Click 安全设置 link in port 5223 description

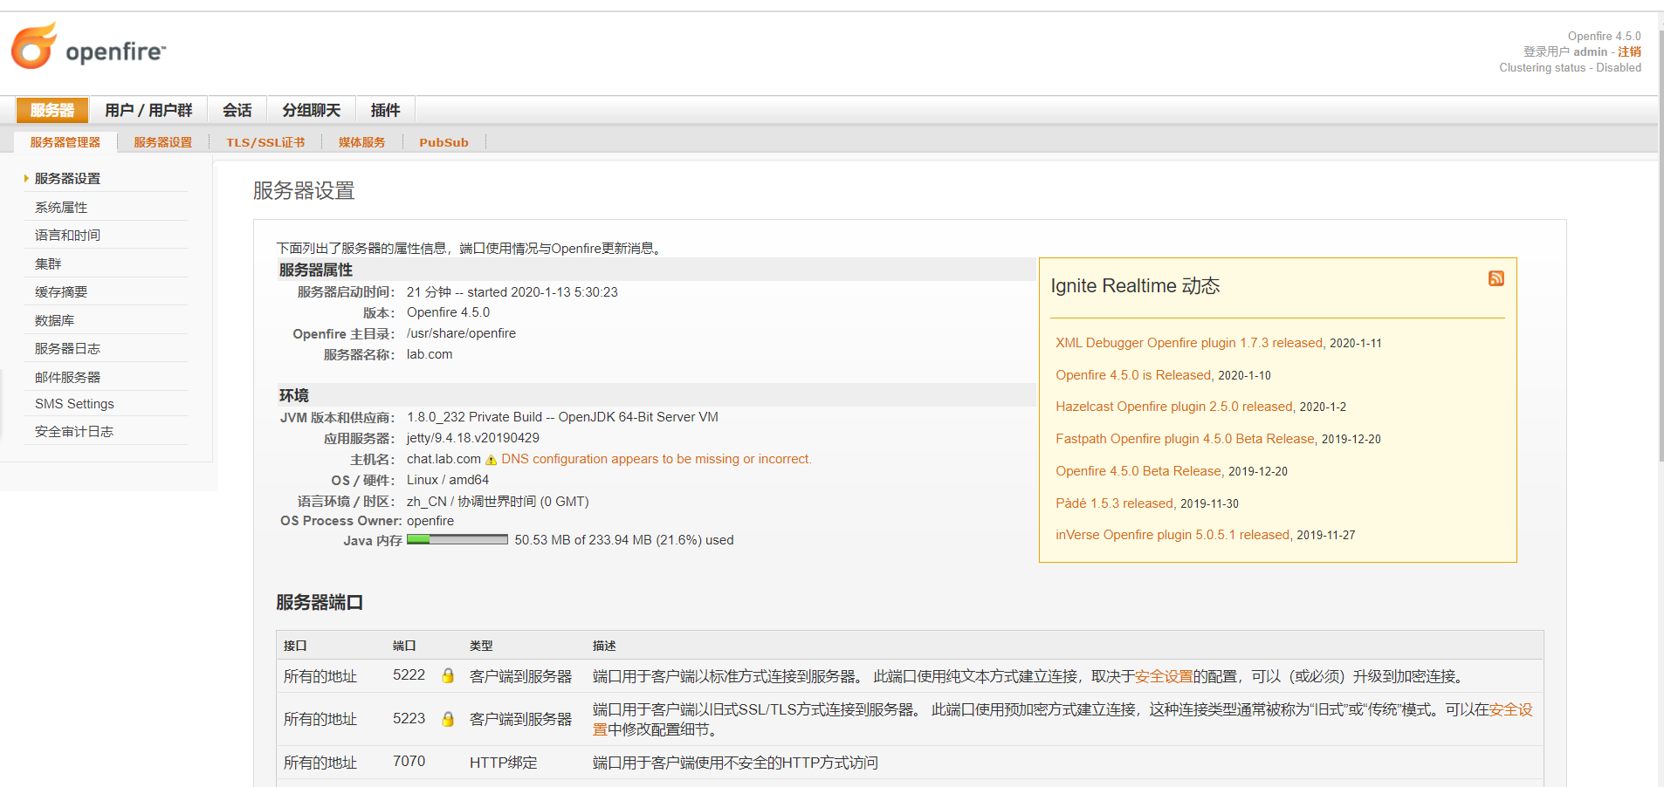[1510, 709]
